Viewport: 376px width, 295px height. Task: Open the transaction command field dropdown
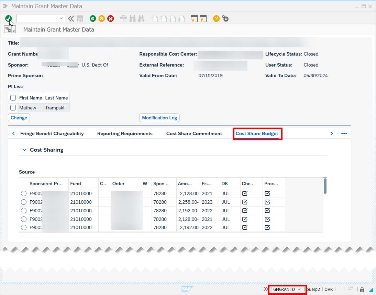pos(62,18)
